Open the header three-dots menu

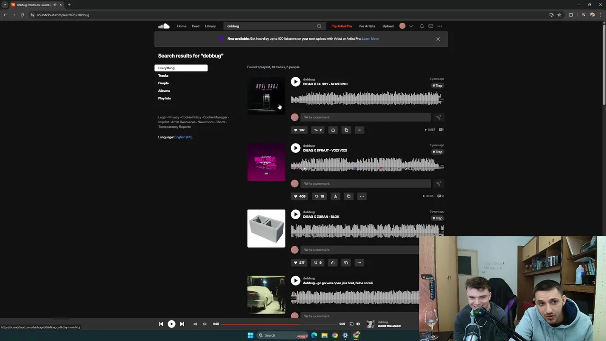click(440, 26)
